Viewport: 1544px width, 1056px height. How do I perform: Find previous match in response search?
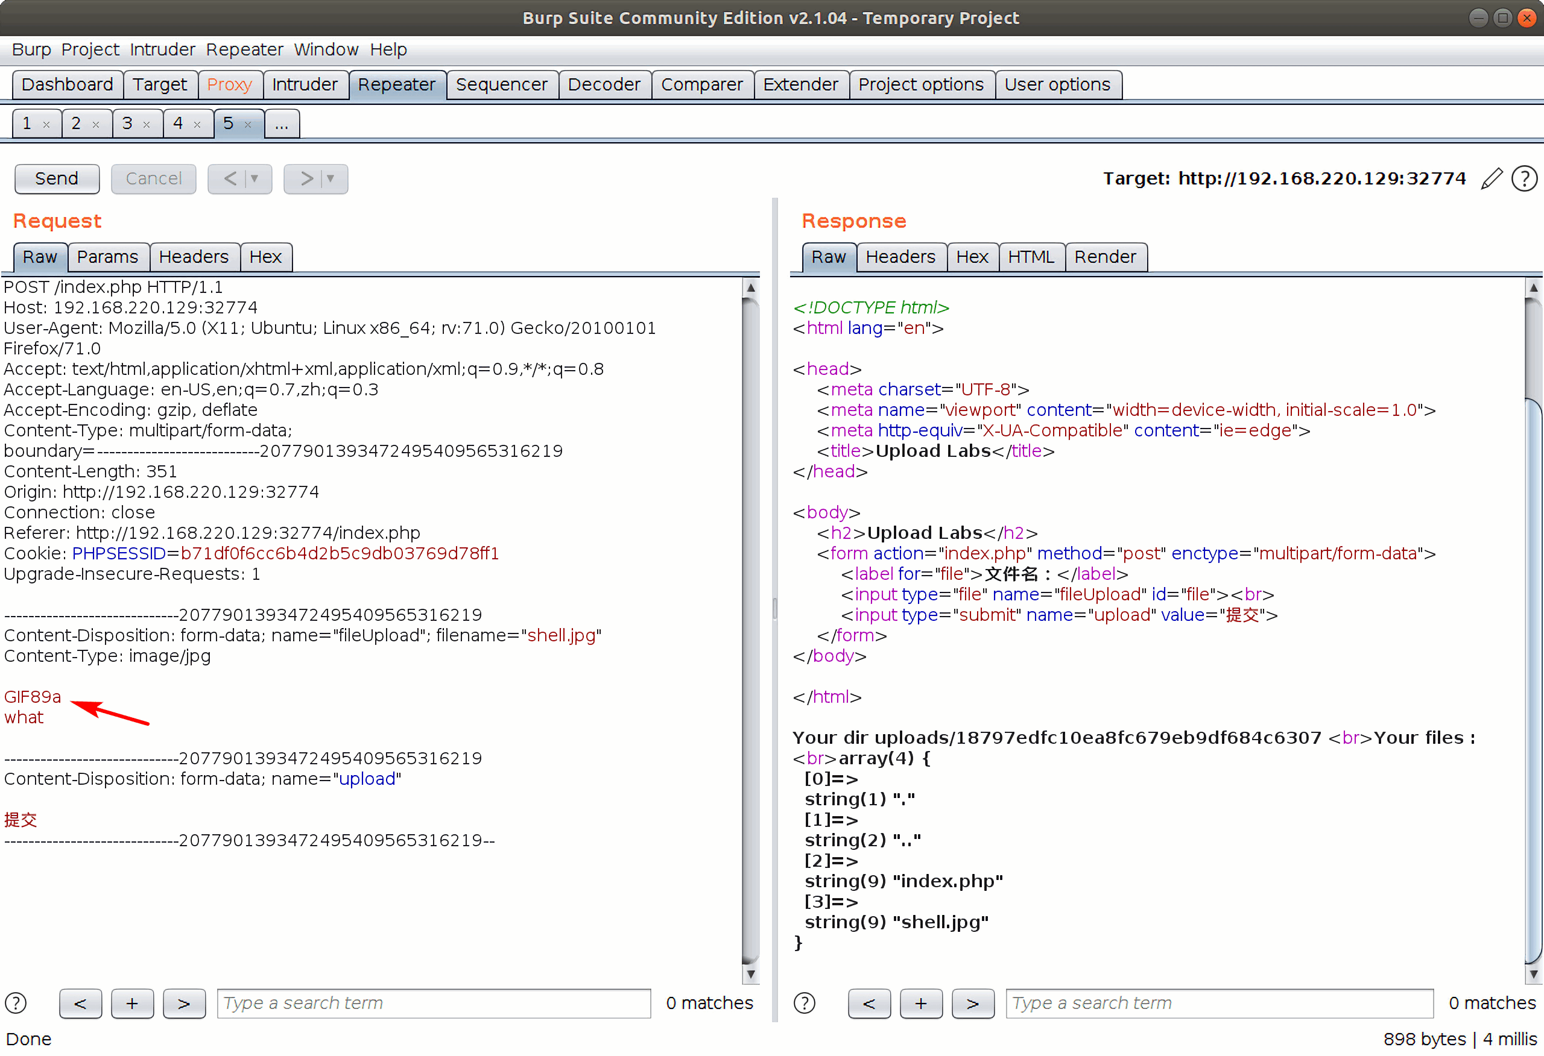point(869,1003)
